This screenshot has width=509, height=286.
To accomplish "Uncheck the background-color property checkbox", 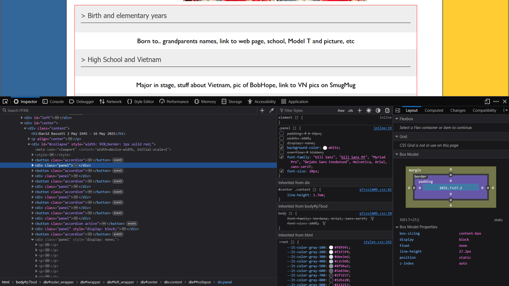I will (282, 148).
